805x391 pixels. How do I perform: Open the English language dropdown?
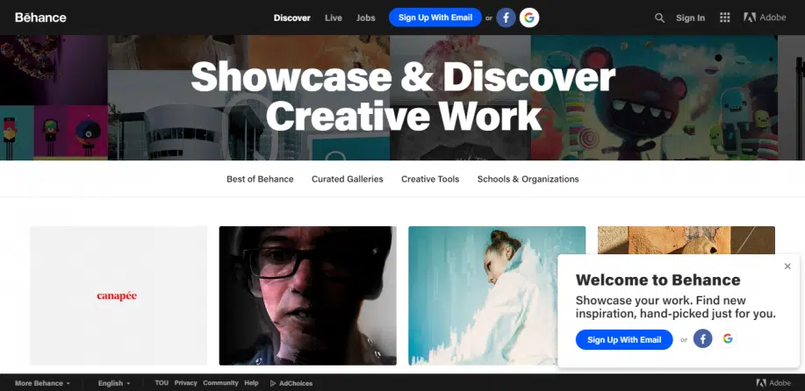(113, 383)
